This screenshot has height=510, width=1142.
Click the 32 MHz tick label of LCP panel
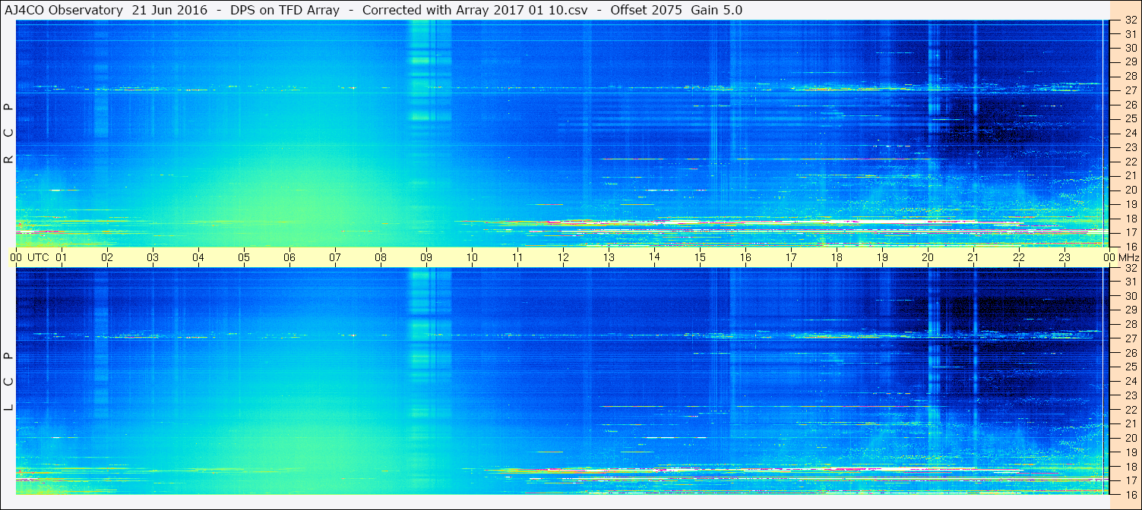pos(1131,268)
